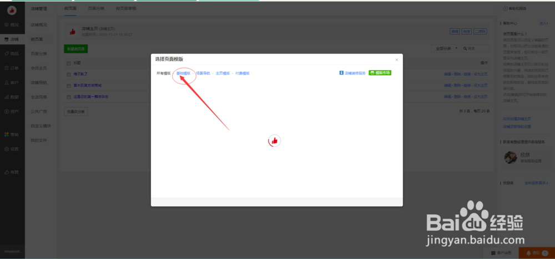555x259 pixels.
Task: Open 公共广告 in the 店铺管理 menu
Action: [x=38, y=111]
